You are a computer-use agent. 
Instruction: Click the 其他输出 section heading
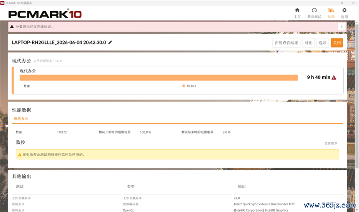click(x=22, y=176)
